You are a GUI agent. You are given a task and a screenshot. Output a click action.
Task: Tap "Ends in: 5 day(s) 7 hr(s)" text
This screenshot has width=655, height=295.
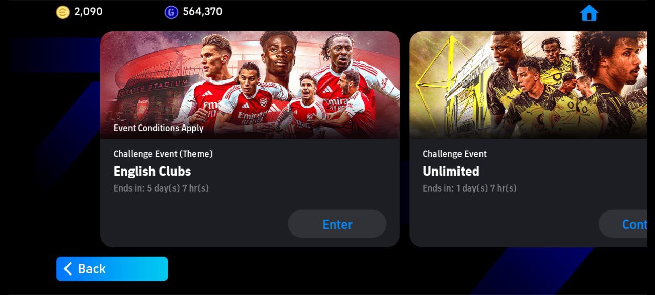161,188
